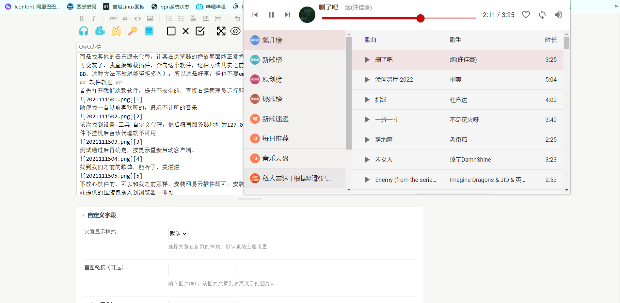This screenshot has height=303, width=620.
Task: Click the magic wand toolbar icon
Action: tap(133, 31)
